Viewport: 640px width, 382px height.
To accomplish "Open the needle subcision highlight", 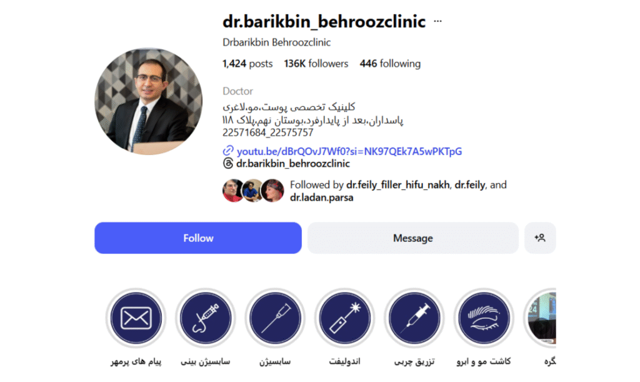I will click(275, 318).
